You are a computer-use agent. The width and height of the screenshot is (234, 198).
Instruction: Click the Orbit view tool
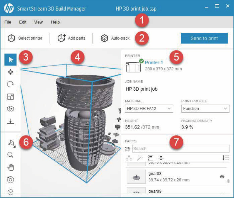click(x=11, y=180)
